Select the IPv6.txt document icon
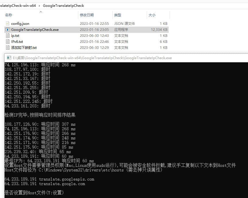The width and height of the screenshot is (248, 198). (8, 41)
